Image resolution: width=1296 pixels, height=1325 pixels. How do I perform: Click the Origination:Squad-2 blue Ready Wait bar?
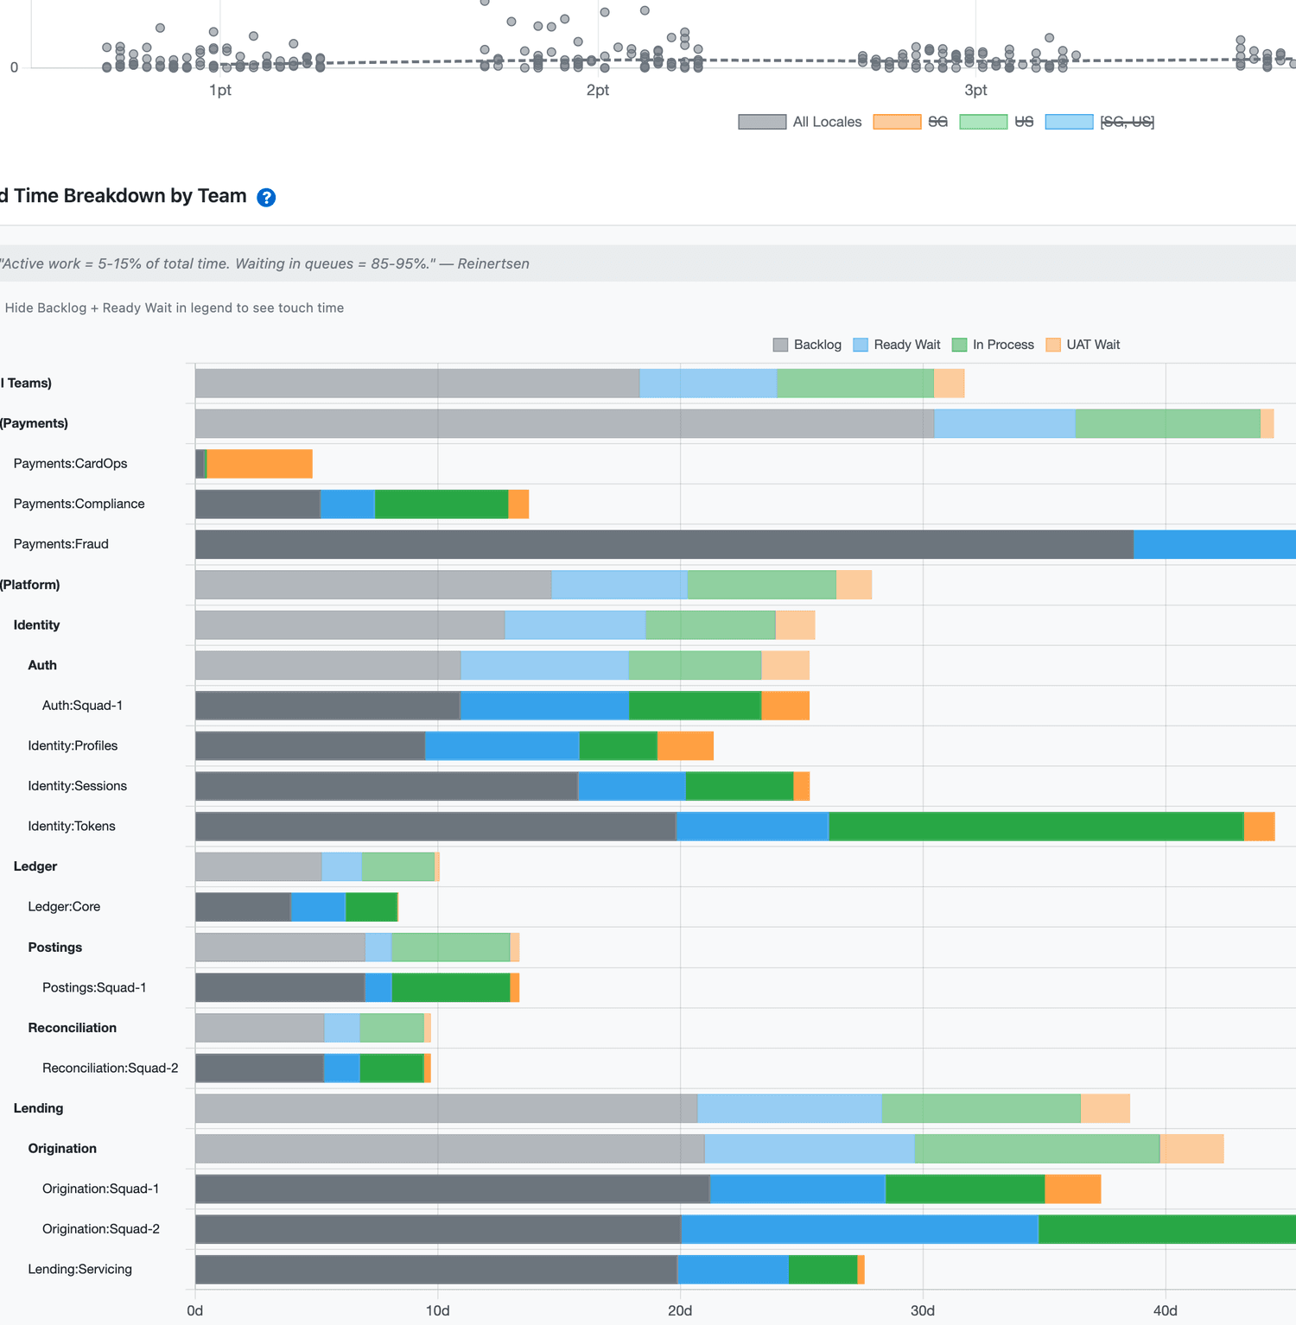[x=860, y=1229]
